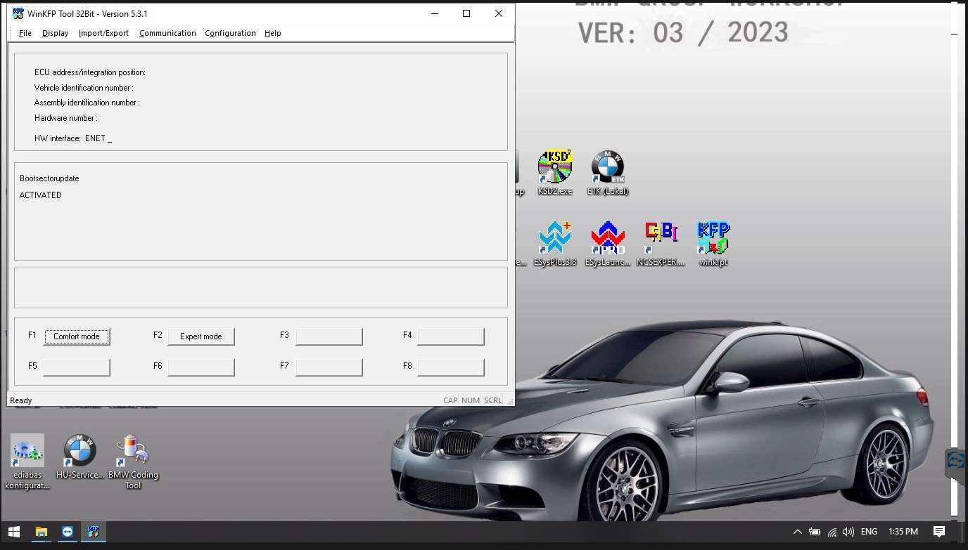This screenshot has height=550, width=968.
Task: Select the ESysLauncher PRO desktop icon
Action: [x=608, y=243]
